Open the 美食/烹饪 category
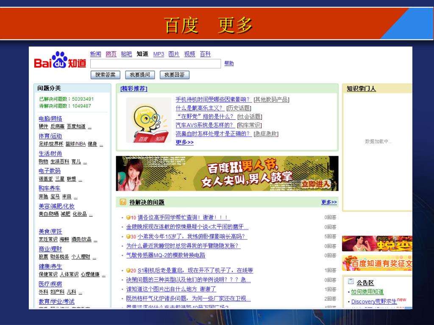This screenshot has width=434, height=325. pyautogui.click(x=50, y=231)
